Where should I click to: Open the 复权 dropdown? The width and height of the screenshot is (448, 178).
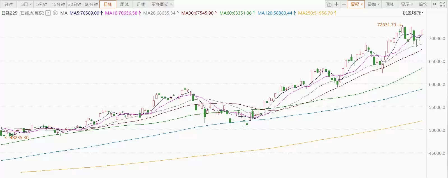point(356,4)
